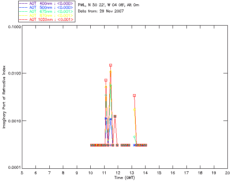Image resolution: width=234 pixels, height=187 pixels.
Task: Click the highest yellow triangle data point
Action: (110, 71)
